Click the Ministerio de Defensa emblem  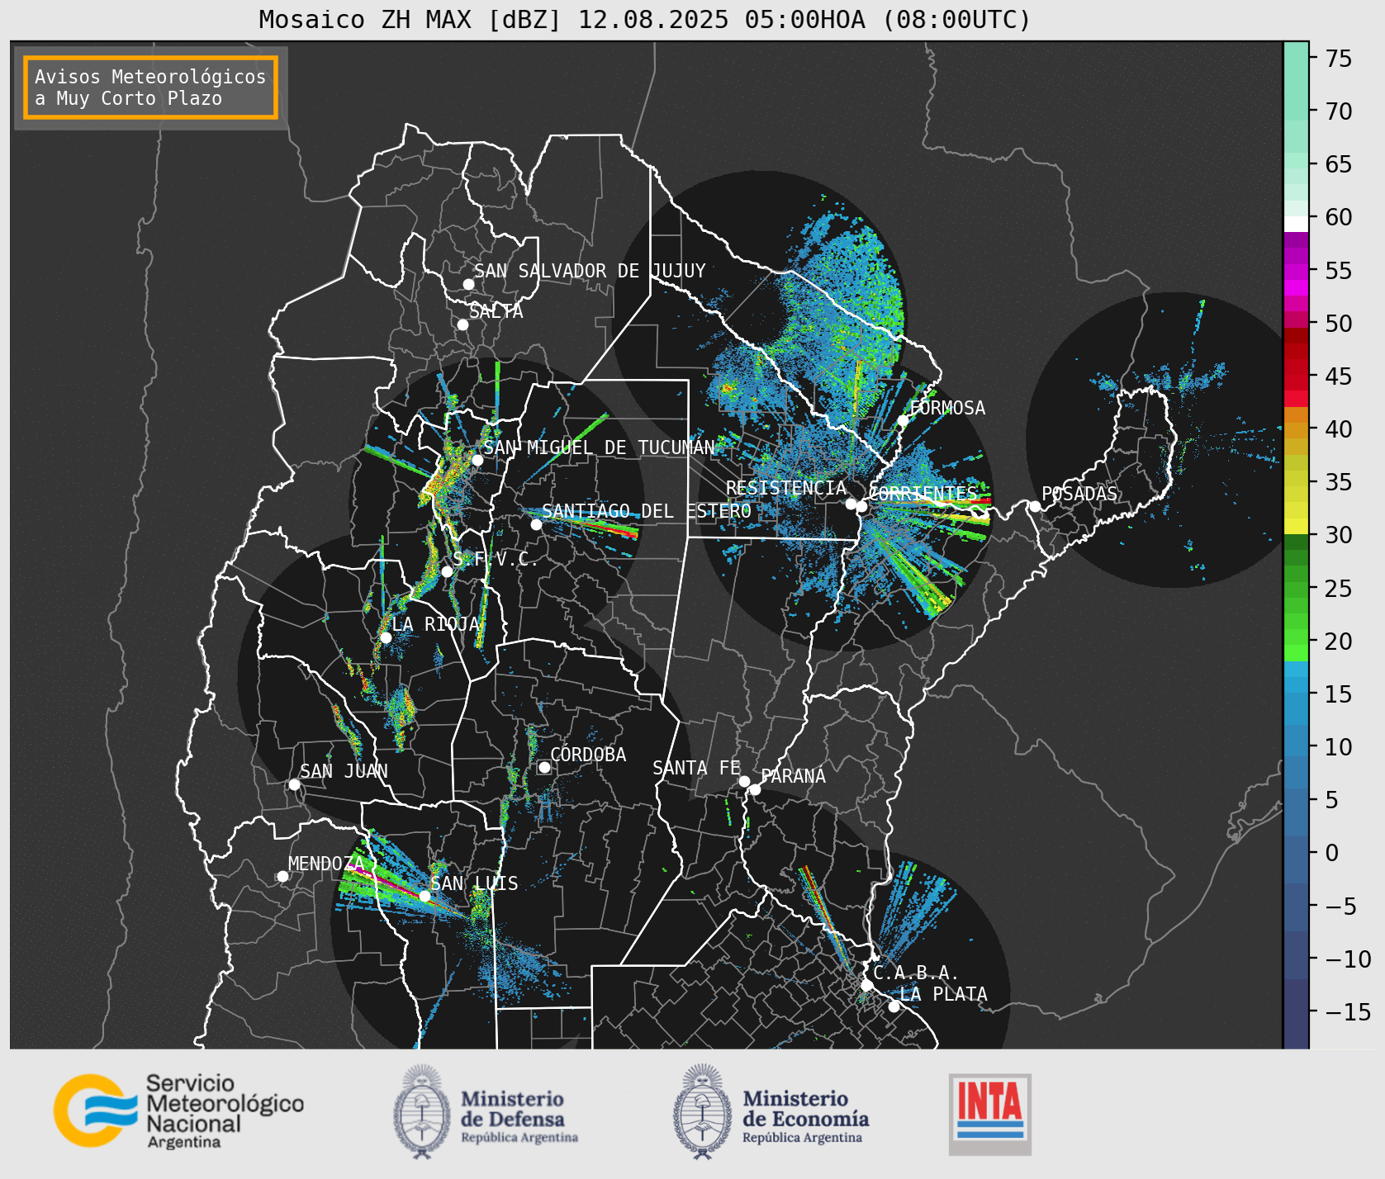pos(422,1111)
